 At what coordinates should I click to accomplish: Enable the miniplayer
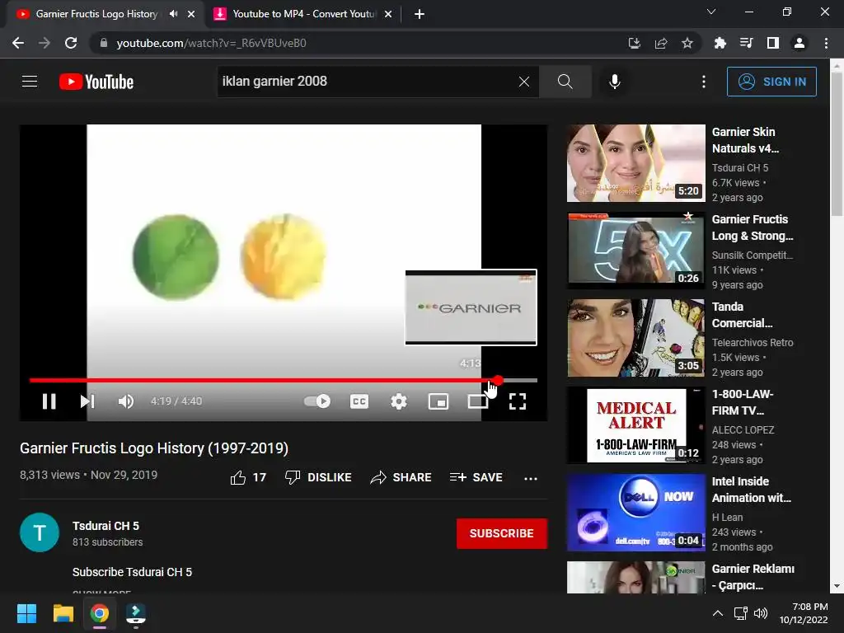tap(438, 401)
